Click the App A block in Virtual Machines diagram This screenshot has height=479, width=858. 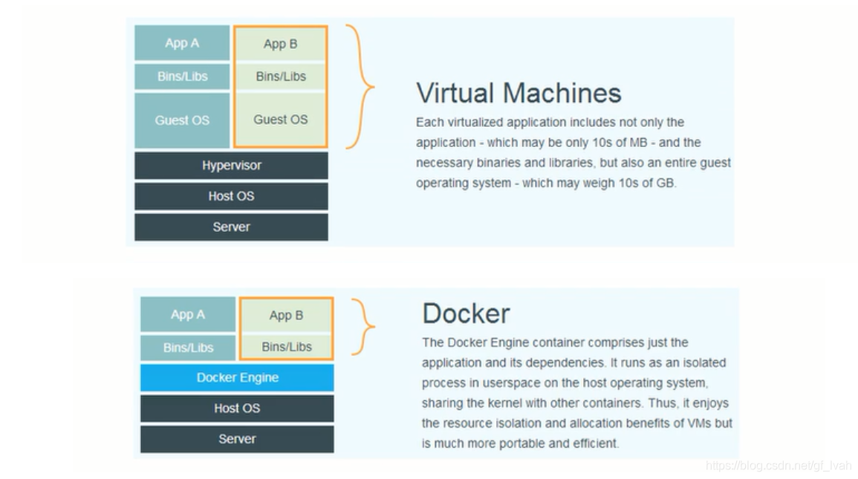[182, 42]
